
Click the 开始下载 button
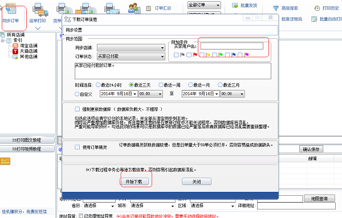click(134, 182)
